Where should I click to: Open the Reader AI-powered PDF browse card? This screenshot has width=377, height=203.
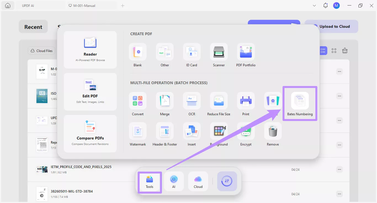tap(90, 50)
